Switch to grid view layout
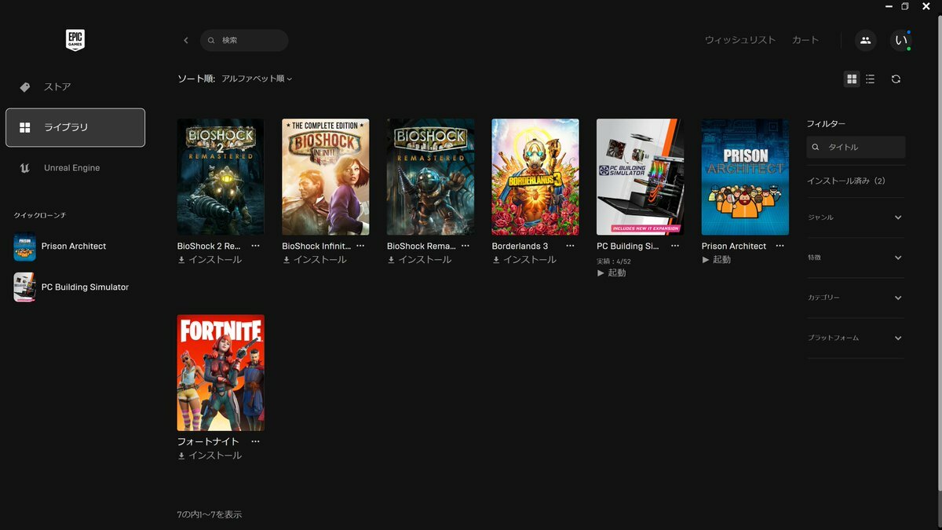This screenshot has width=942, height=530. tap(852, 79)
